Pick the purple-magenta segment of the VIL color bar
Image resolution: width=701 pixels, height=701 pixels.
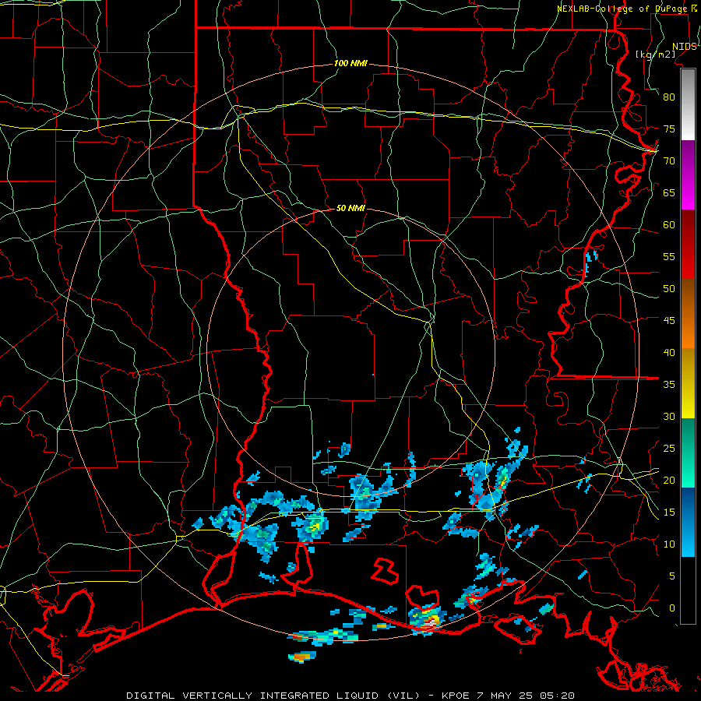coord(688,174)
